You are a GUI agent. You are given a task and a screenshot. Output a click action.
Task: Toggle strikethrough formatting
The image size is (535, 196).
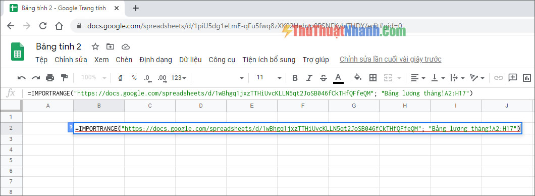point(324,78)
